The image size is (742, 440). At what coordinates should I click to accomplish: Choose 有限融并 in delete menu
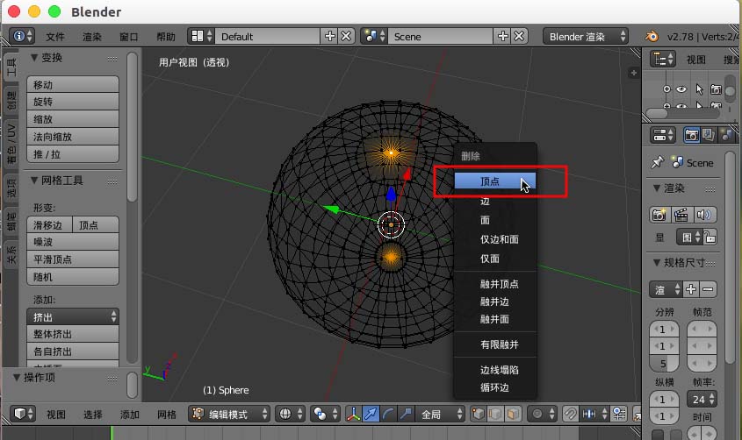pyautogui.click(x=495, y=344)
